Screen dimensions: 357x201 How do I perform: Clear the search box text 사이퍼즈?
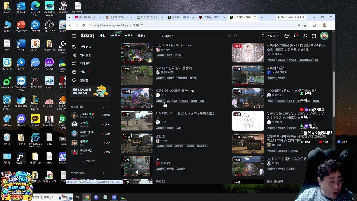click(230, 36)
